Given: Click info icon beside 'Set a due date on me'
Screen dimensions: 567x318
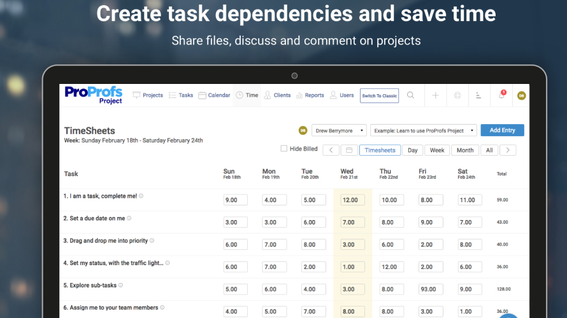Looking at the screenshot, I should (x=129, y=218).
